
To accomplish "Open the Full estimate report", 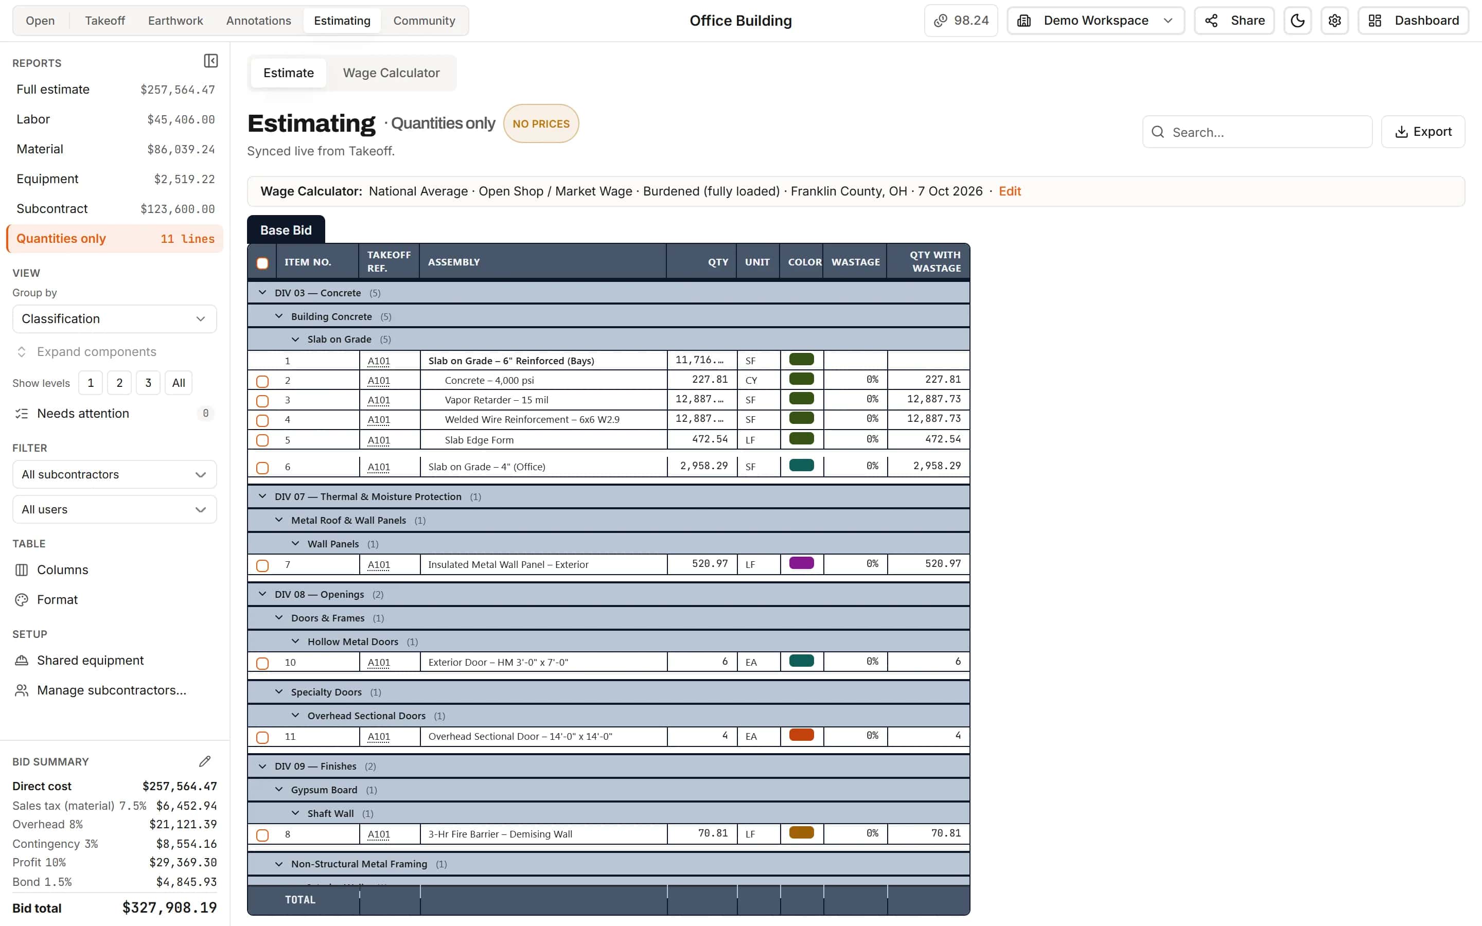I will click(115, 90).
